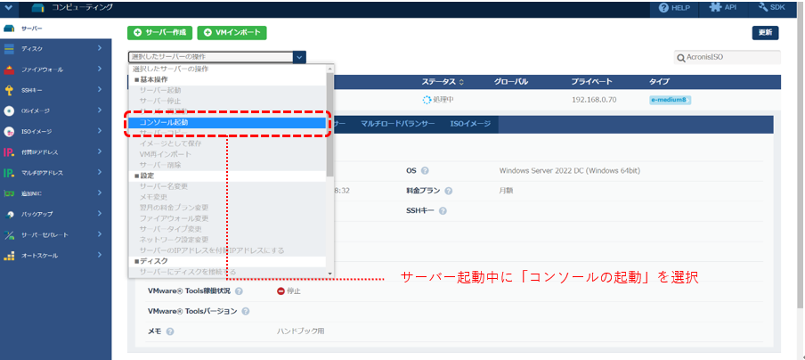The width and height of the screenshot is (805, 360).
Task: Click the サーバー作成 button
Action: tap(159, 33)
